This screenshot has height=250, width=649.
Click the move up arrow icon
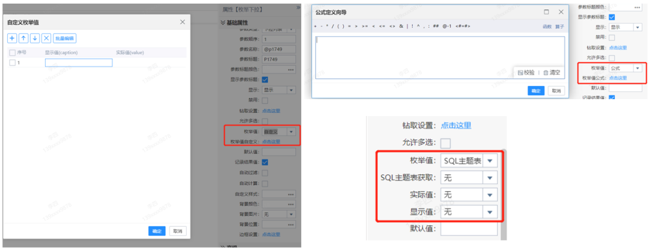23,38
